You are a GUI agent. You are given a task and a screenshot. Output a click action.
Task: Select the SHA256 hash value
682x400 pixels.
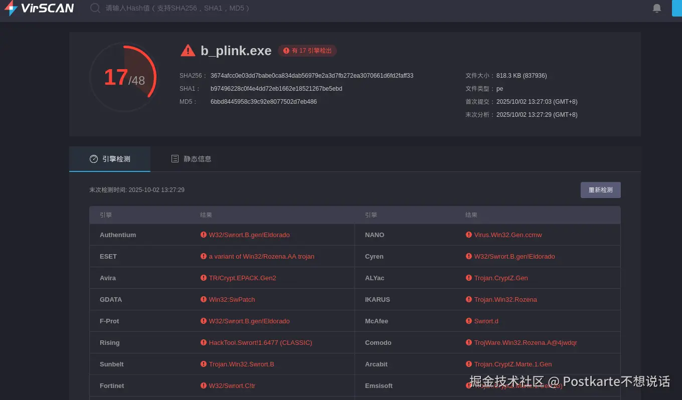pyautogui.click(x=312, y=76)
